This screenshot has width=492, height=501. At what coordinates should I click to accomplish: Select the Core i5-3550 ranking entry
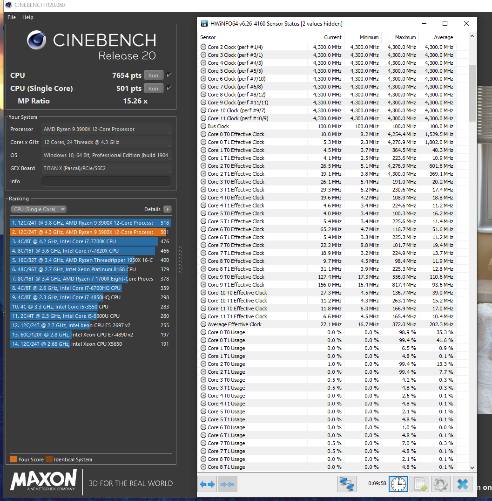pos(91,306)
